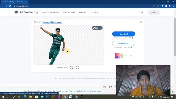Image resolution: width=176 pixels, height=99 pixels.
Task: Click the Add design link
Action: coord(128,56)
